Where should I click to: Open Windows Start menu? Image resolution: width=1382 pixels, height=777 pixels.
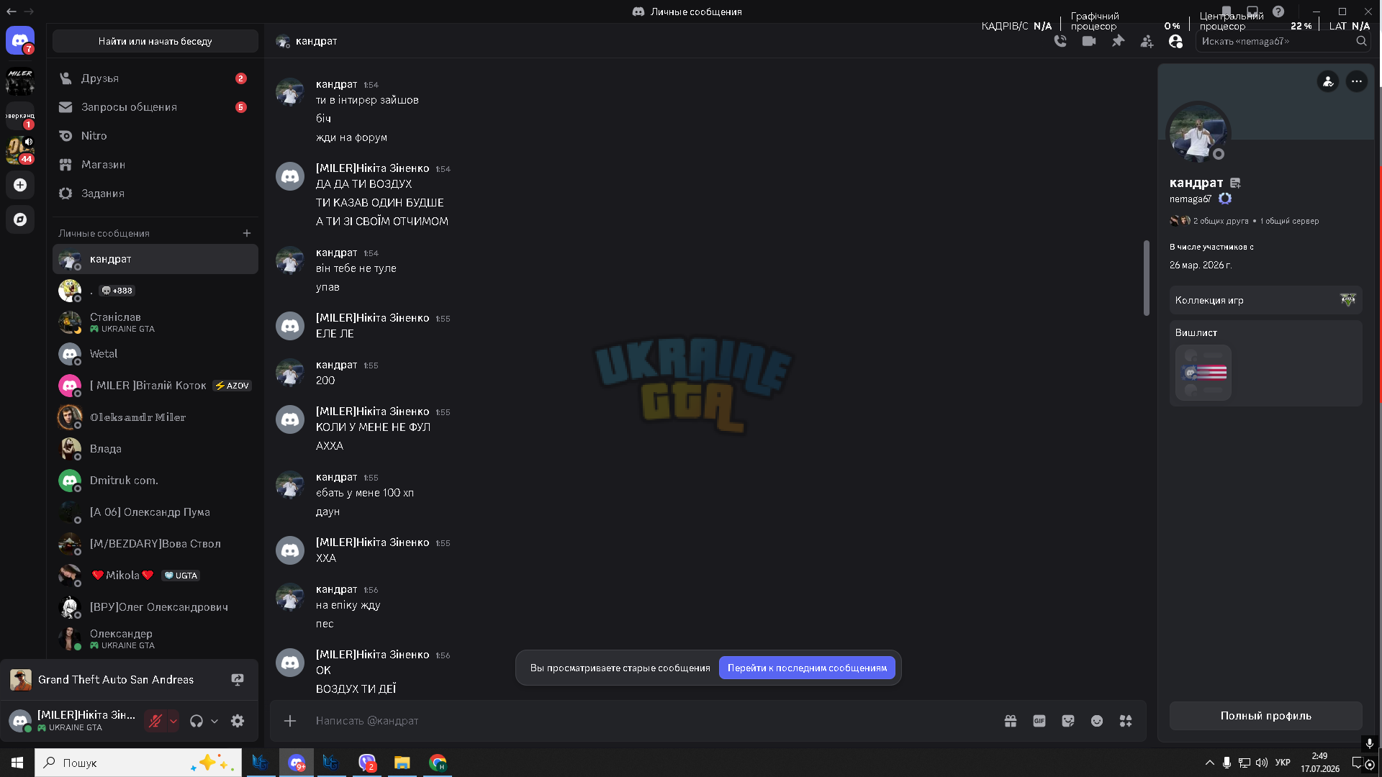[x=17, y=763]
